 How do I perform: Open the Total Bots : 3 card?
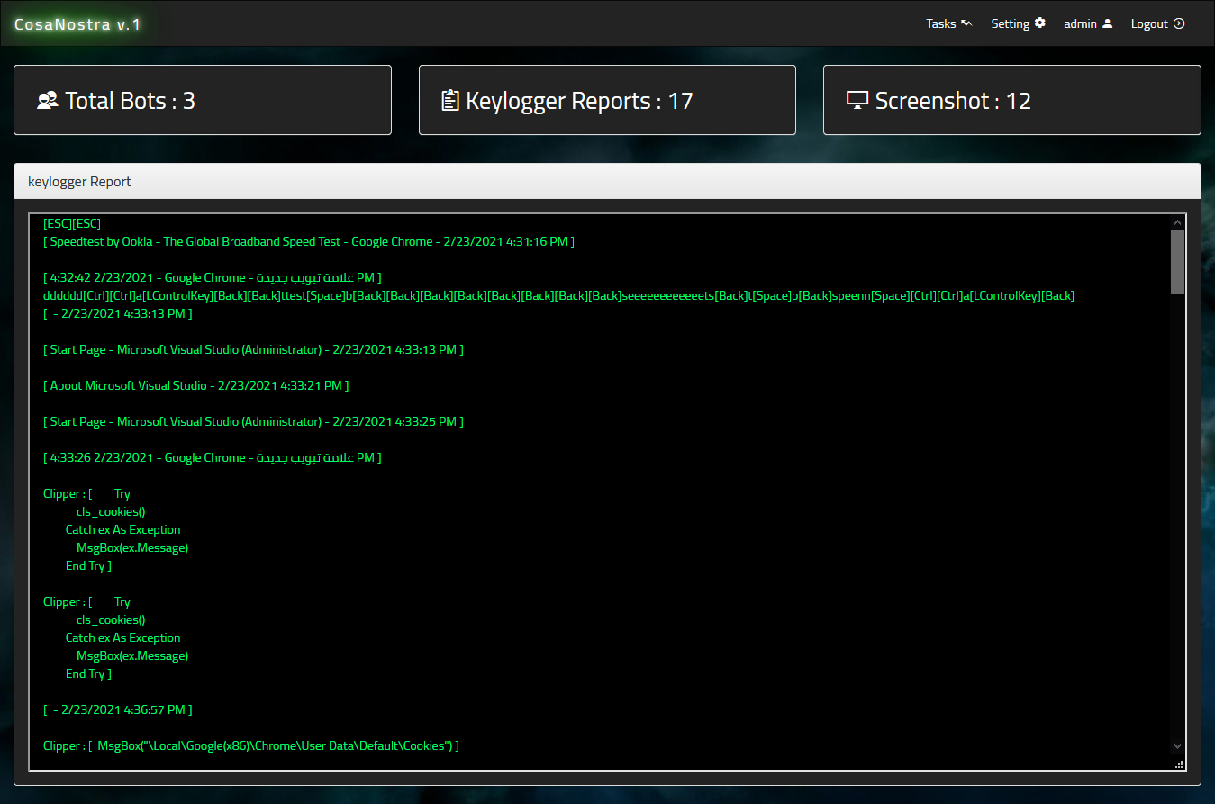point(203,100)
